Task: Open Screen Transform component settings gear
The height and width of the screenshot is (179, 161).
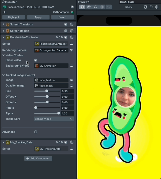Action: tap(72, 24)
